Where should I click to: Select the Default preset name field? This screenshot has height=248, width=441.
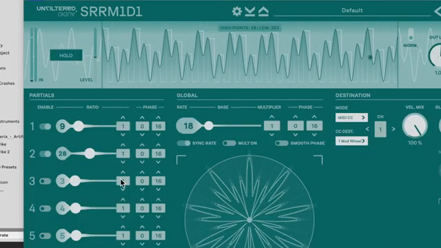[352, 11]
